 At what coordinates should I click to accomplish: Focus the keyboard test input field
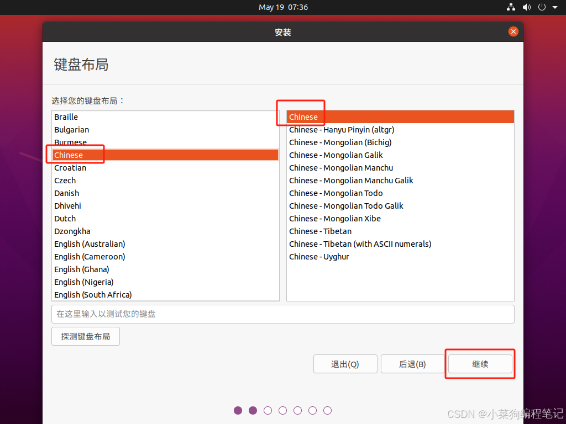[x=282, y=314]
